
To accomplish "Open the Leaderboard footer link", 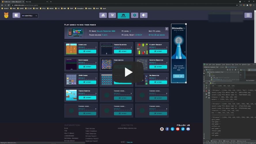I will 69,136.
